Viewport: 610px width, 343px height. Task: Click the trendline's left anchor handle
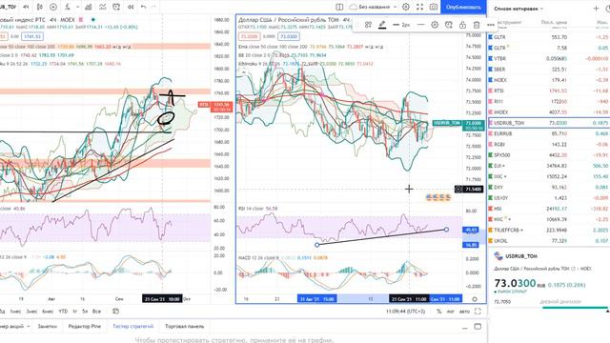(317, 245)
